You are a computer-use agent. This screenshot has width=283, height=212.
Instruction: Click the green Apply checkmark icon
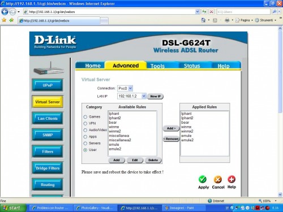(203, 179)
